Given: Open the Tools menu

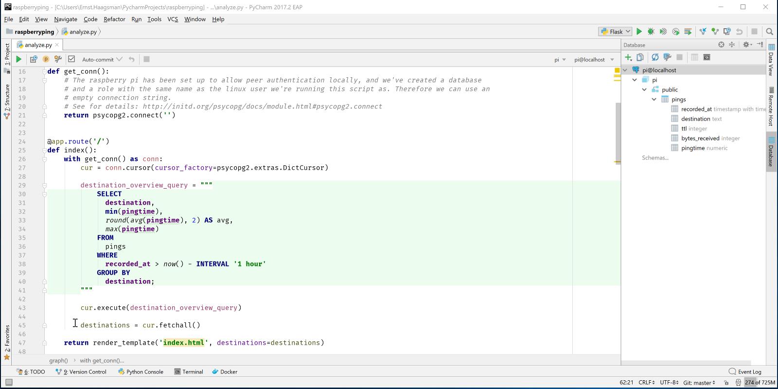Looking at the screenshot, I should (x=154, y=19).
